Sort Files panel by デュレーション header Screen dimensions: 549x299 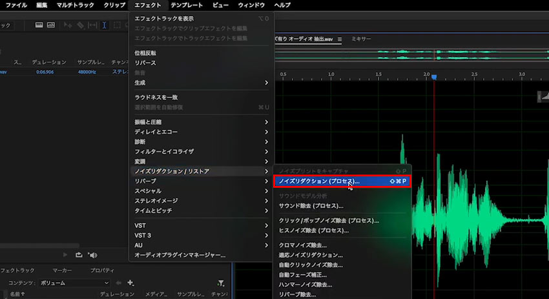pos(48,62)
